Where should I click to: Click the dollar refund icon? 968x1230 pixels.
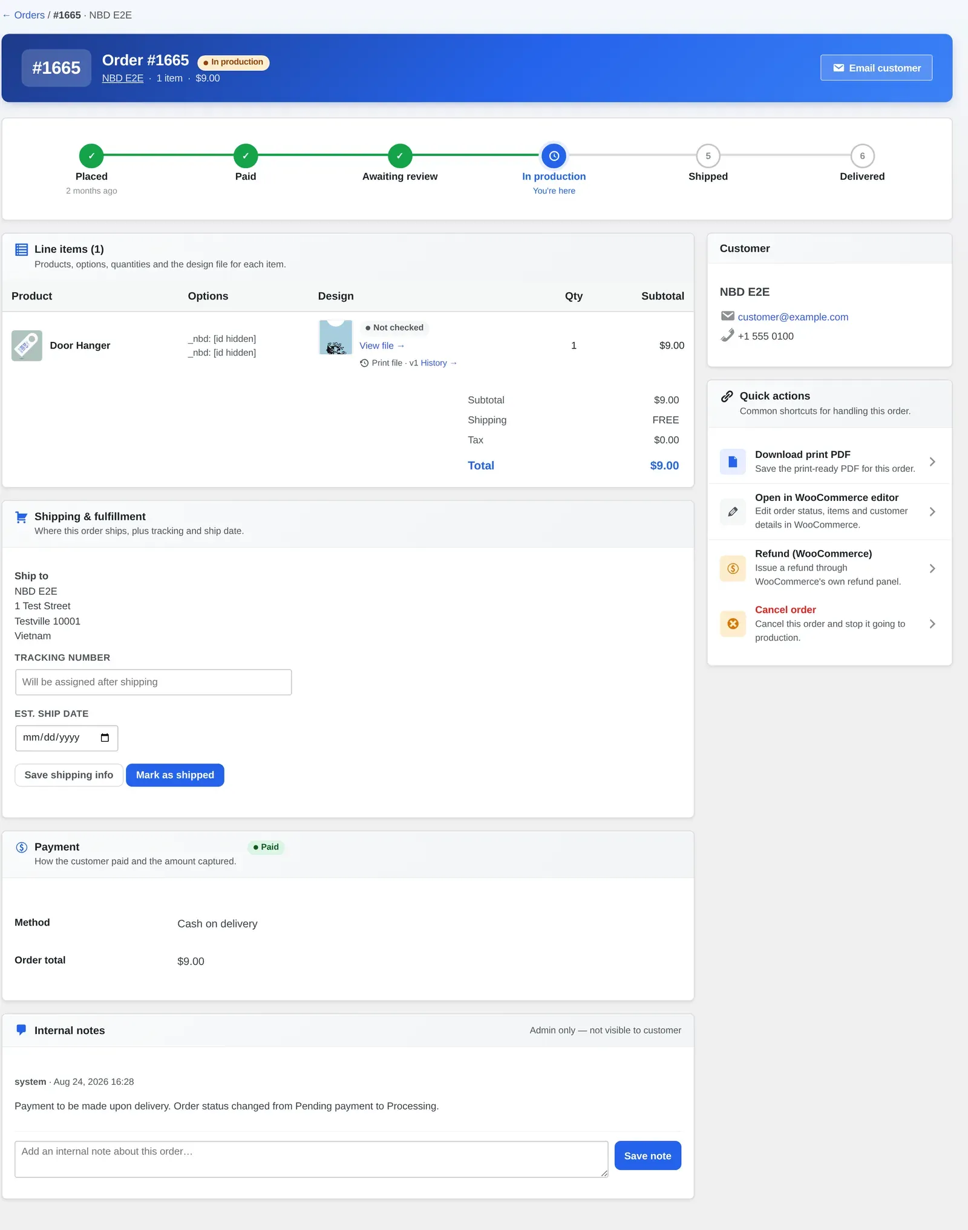click(x=733, y=568)
